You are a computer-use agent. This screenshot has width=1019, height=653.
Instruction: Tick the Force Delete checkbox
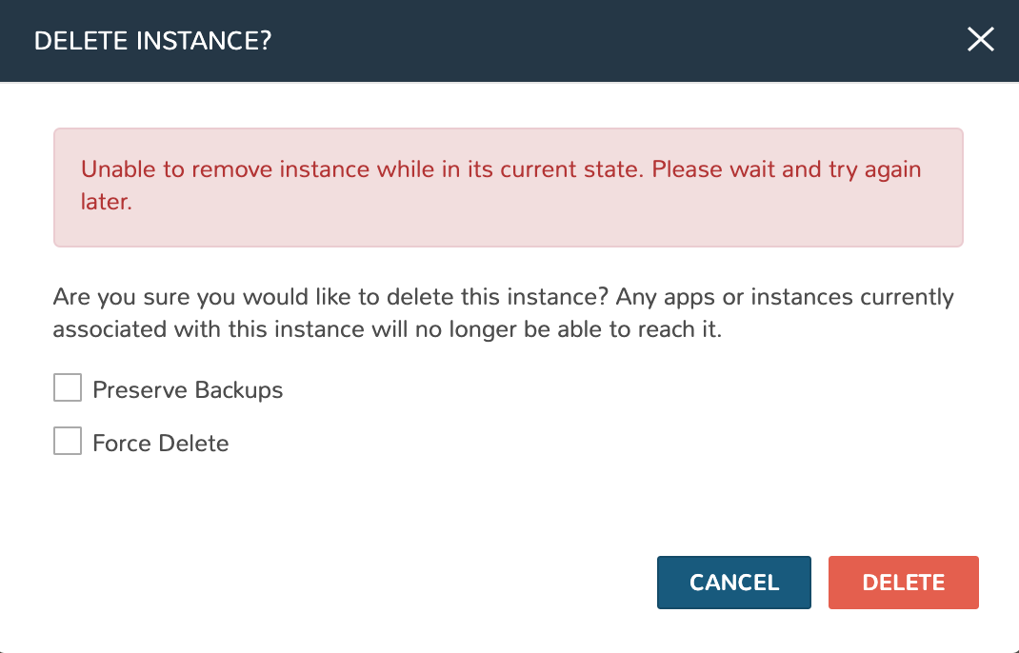click(x=68, y=442)
